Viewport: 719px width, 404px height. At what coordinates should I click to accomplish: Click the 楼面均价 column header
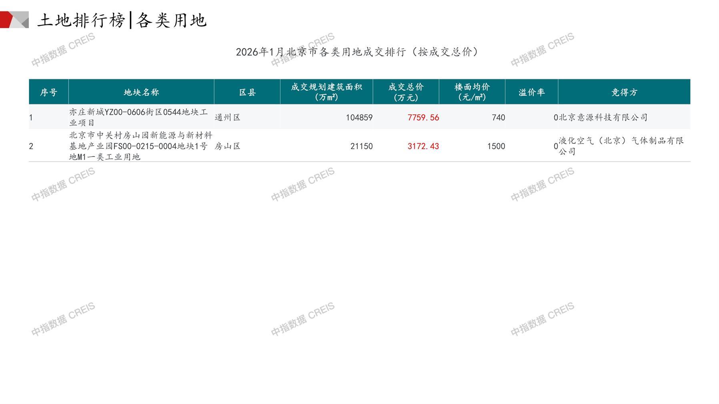coord(472,92)
